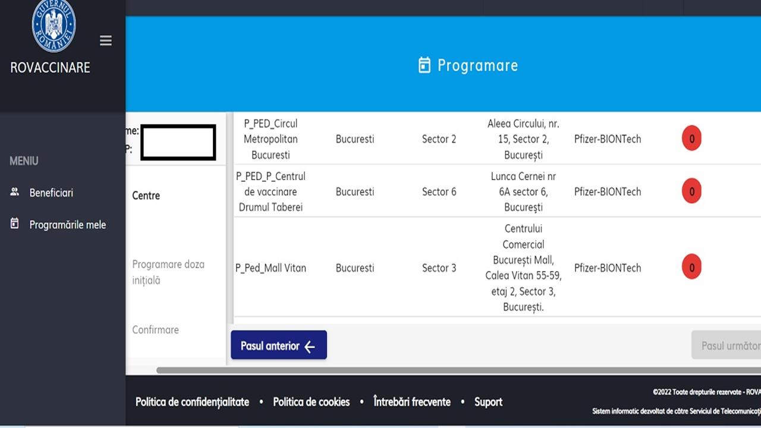This screenshot has width=761, height=428.
Task: Toggle the hamburger menu icon
Action: (106, 40)
